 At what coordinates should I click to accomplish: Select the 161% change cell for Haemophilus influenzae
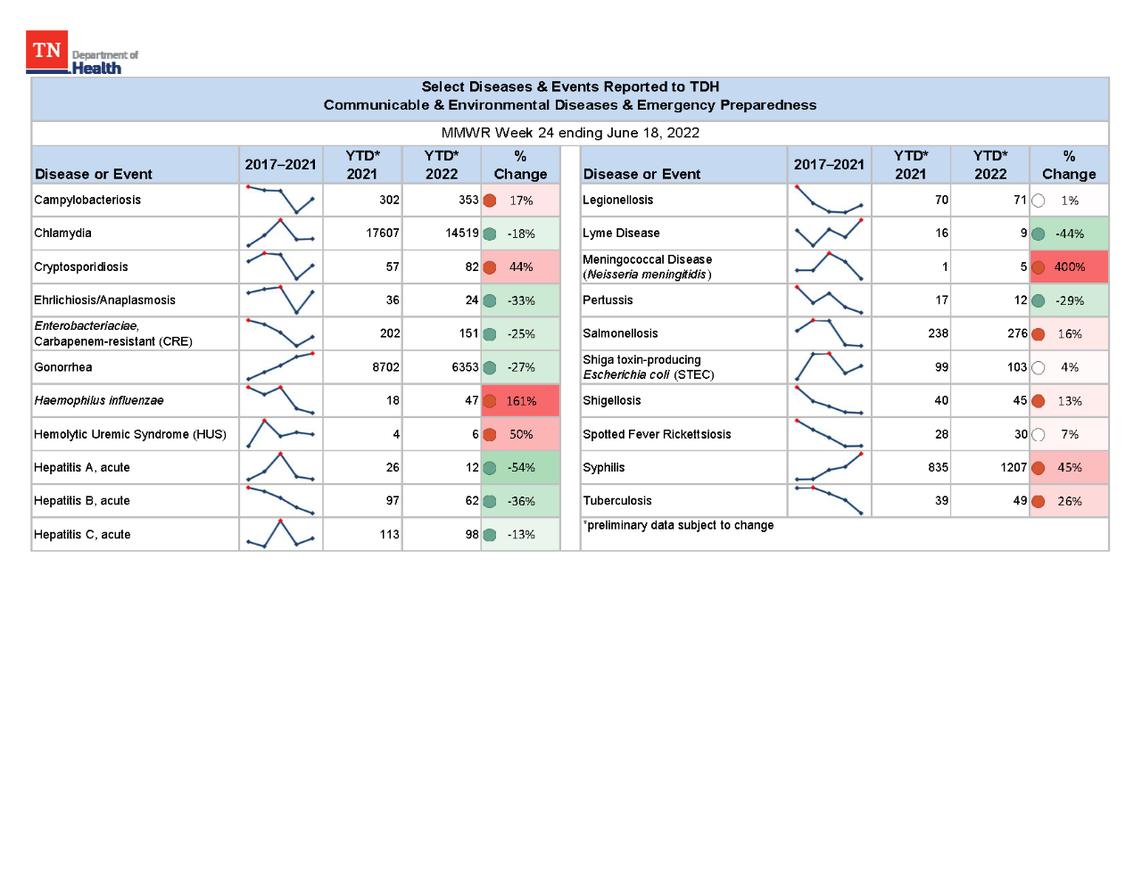tap(520, 401)
